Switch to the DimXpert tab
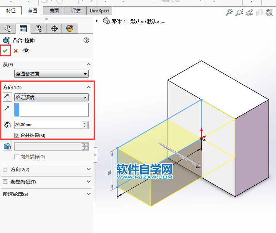This screenshot has height=233, width=276. (99, 11)
